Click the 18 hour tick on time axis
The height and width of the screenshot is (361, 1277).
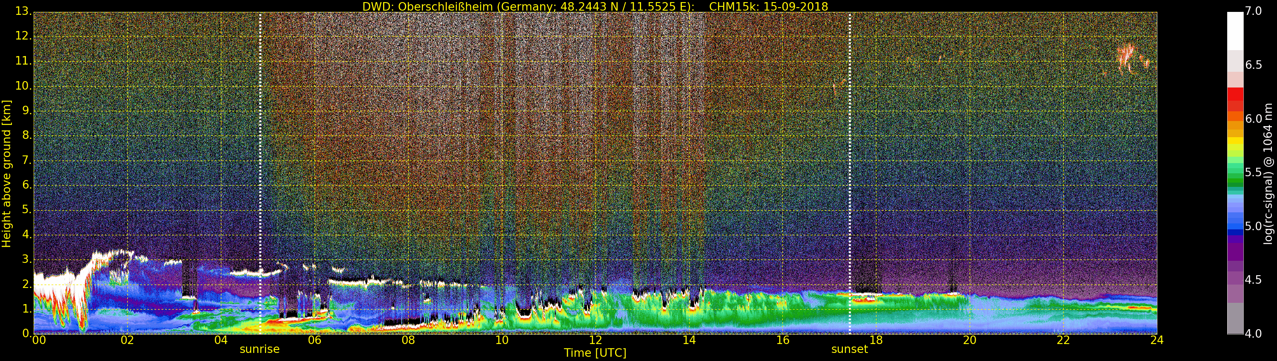pyautogui.click(x=876, y=340)
